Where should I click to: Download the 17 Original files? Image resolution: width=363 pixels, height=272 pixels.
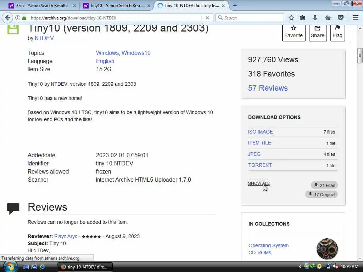click(322, 194)
